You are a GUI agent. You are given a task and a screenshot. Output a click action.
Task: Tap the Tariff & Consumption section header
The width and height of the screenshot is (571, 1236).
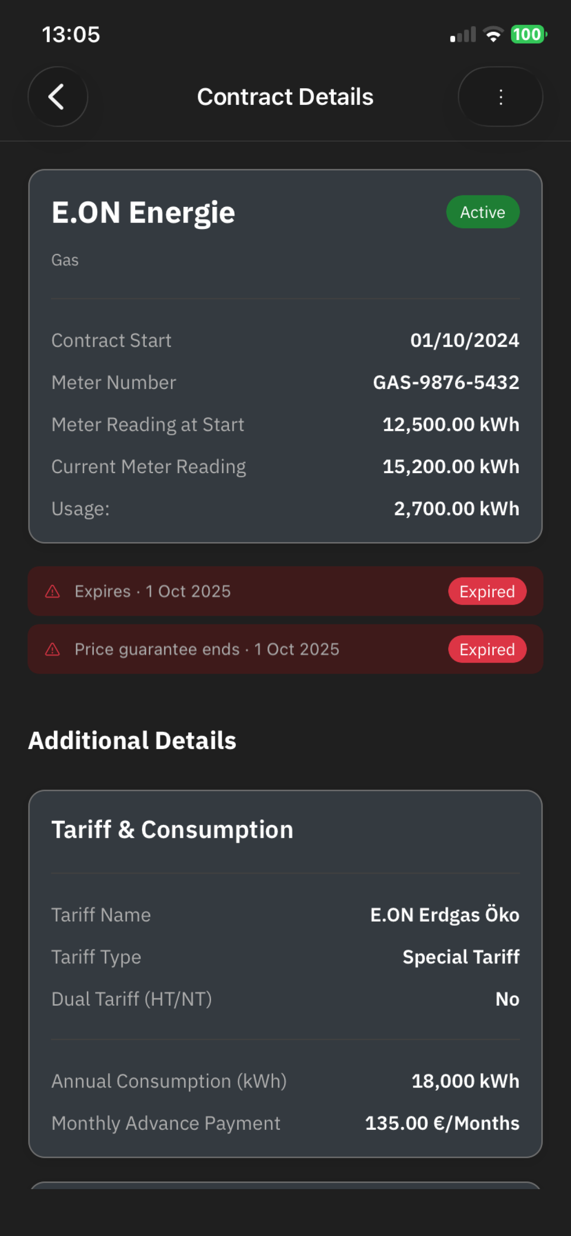pyautogui.click(x=172, y=830)
